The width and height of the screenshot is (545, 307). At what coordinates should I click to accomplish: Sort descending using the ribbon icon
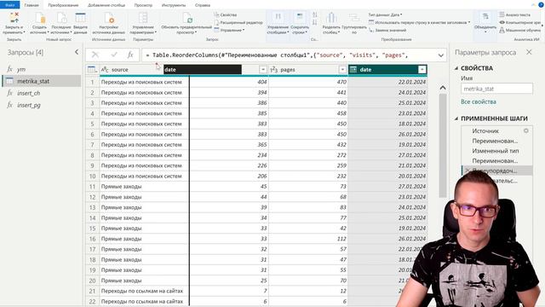[314, 23]
